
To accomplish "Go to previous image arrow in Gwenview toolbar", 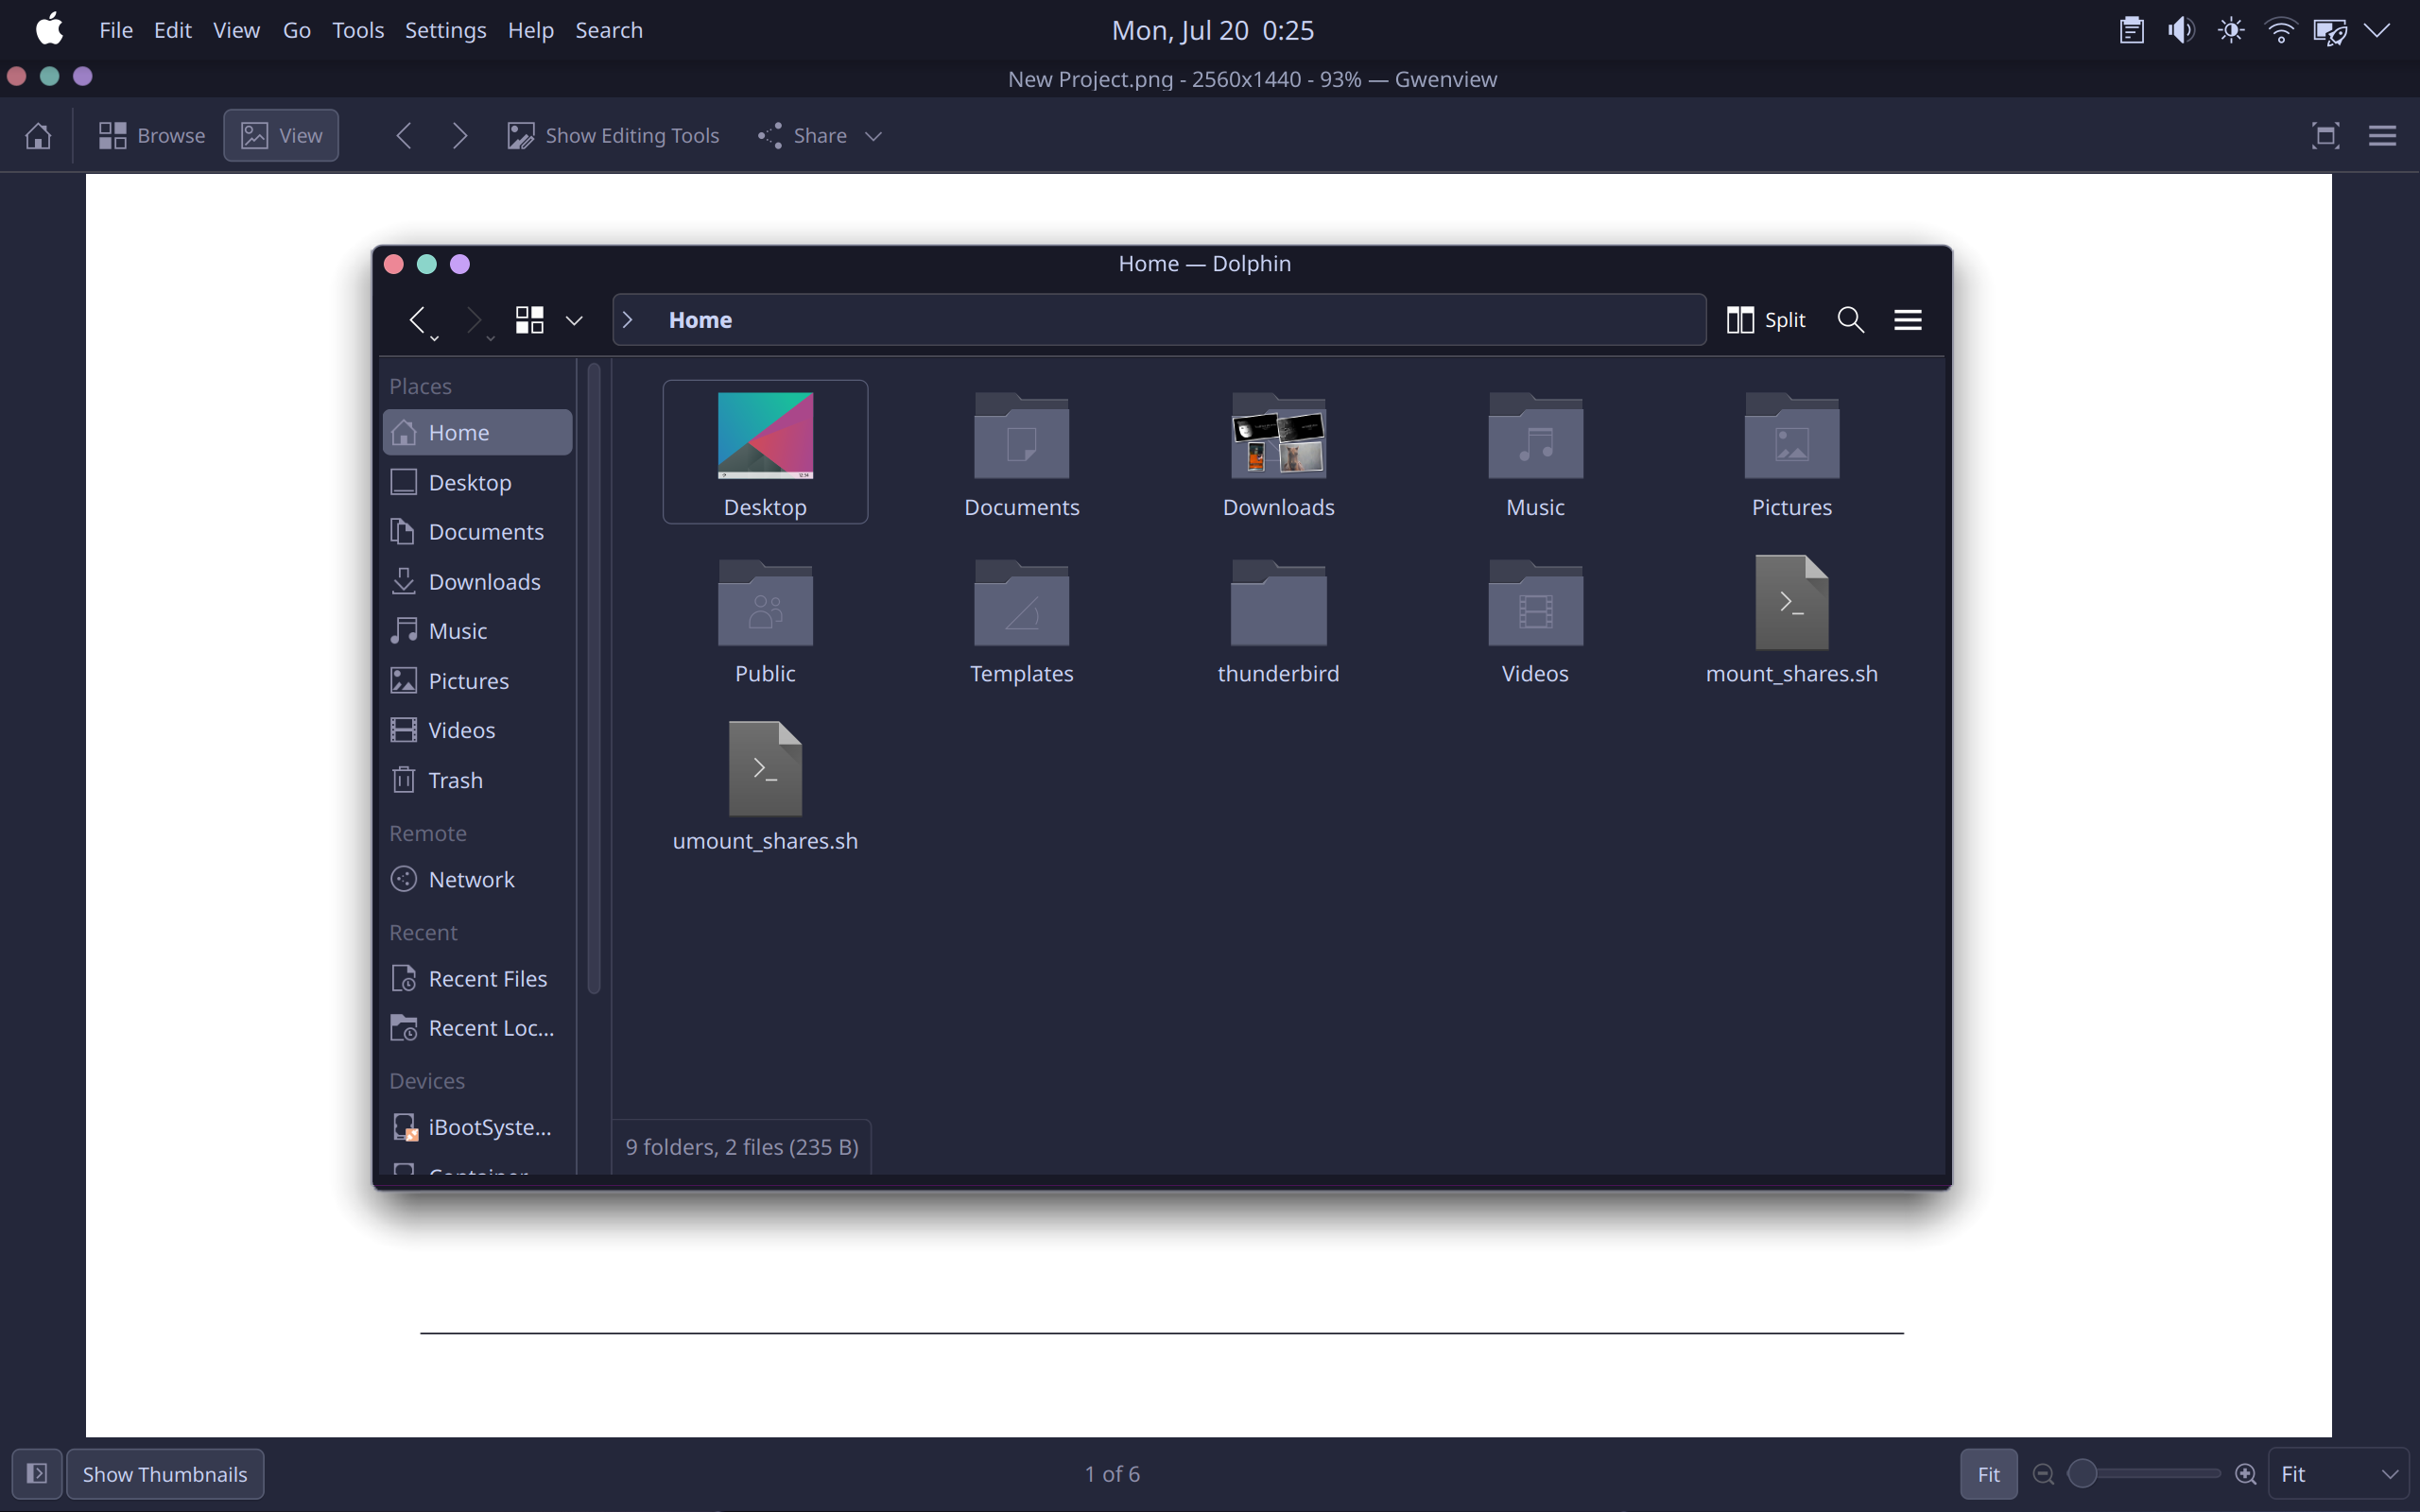I will click(404, 135).
